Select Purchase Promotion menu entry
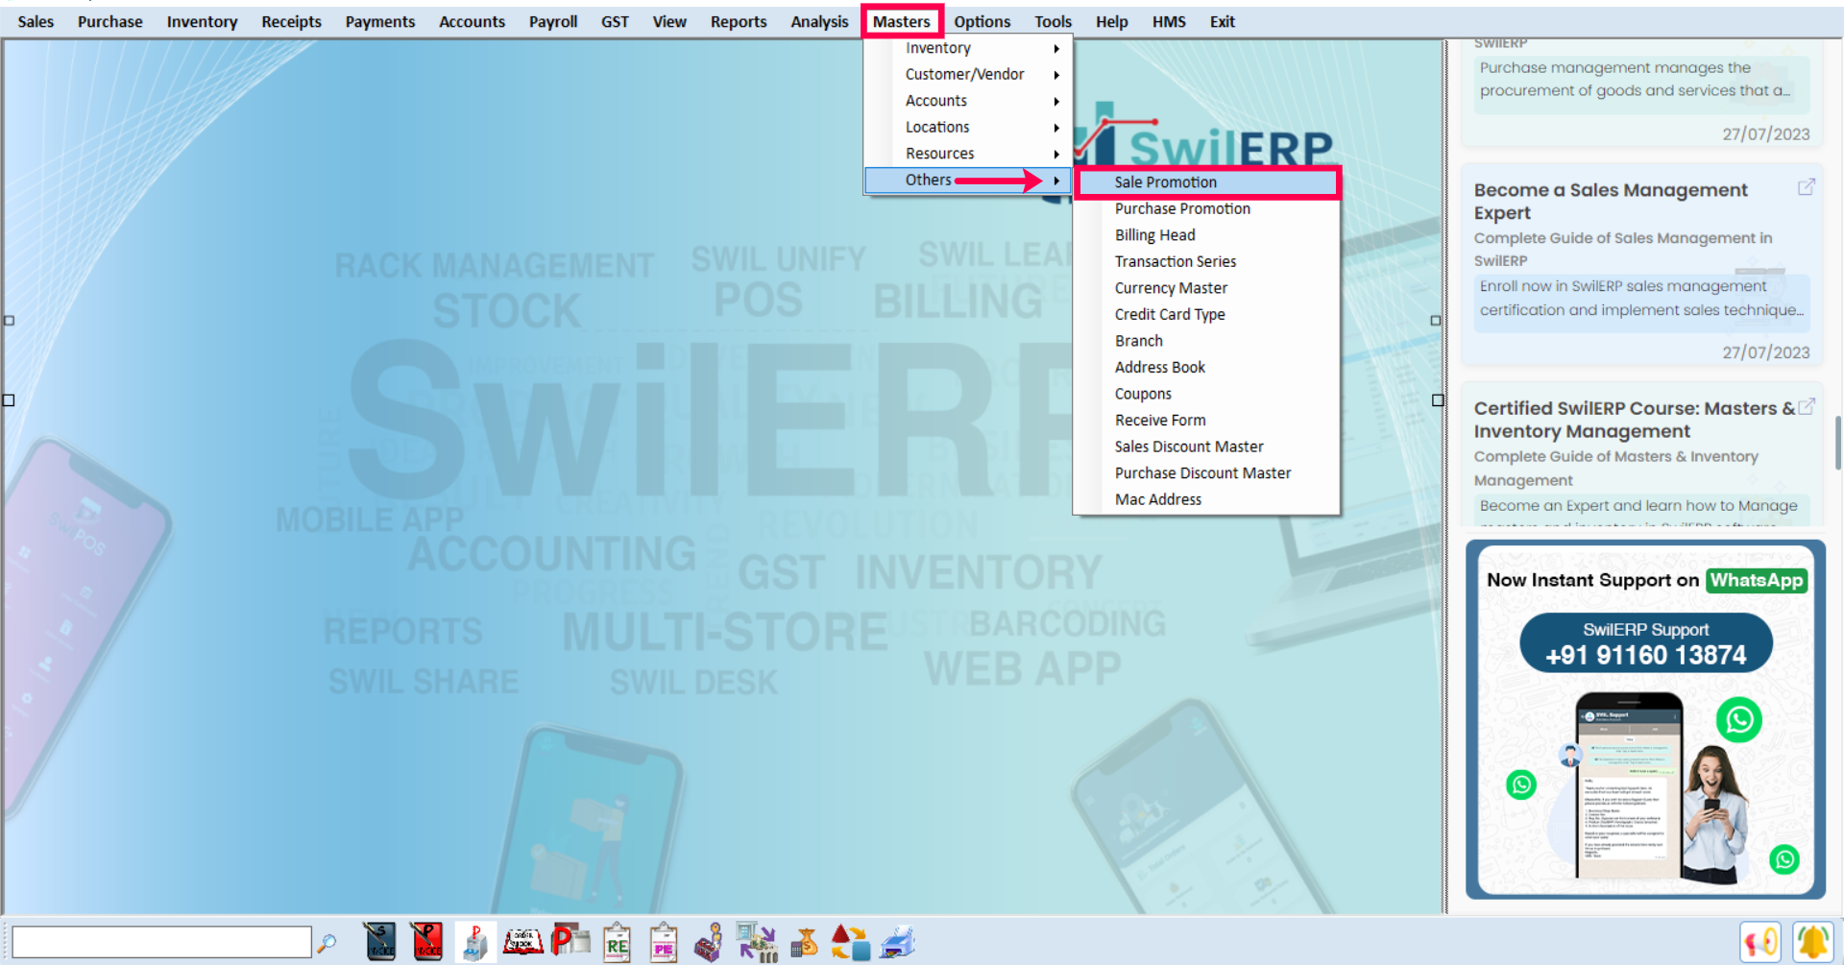Viewport: 1844px width, 965px height. coord(1207,208)
